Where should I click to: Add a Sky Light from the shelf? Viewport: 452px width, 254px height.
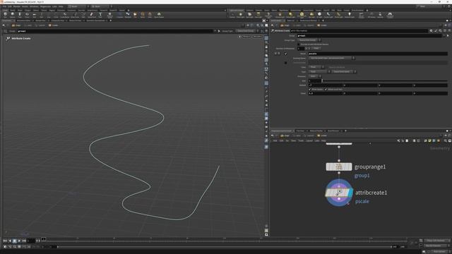(311, 15)
